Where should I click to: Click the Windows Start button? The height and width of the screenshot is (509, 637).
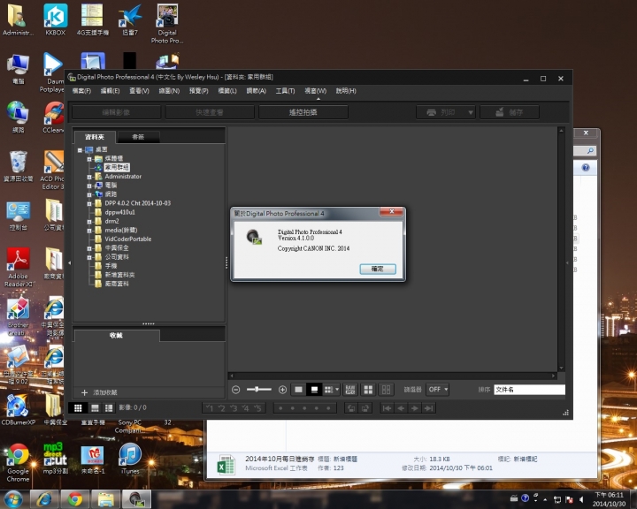(x=13, y=499)
